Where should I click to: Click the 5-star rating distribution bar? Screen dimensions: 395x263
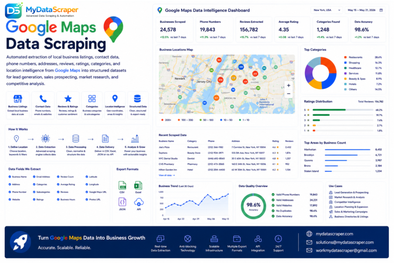click(x=343, y=110)
